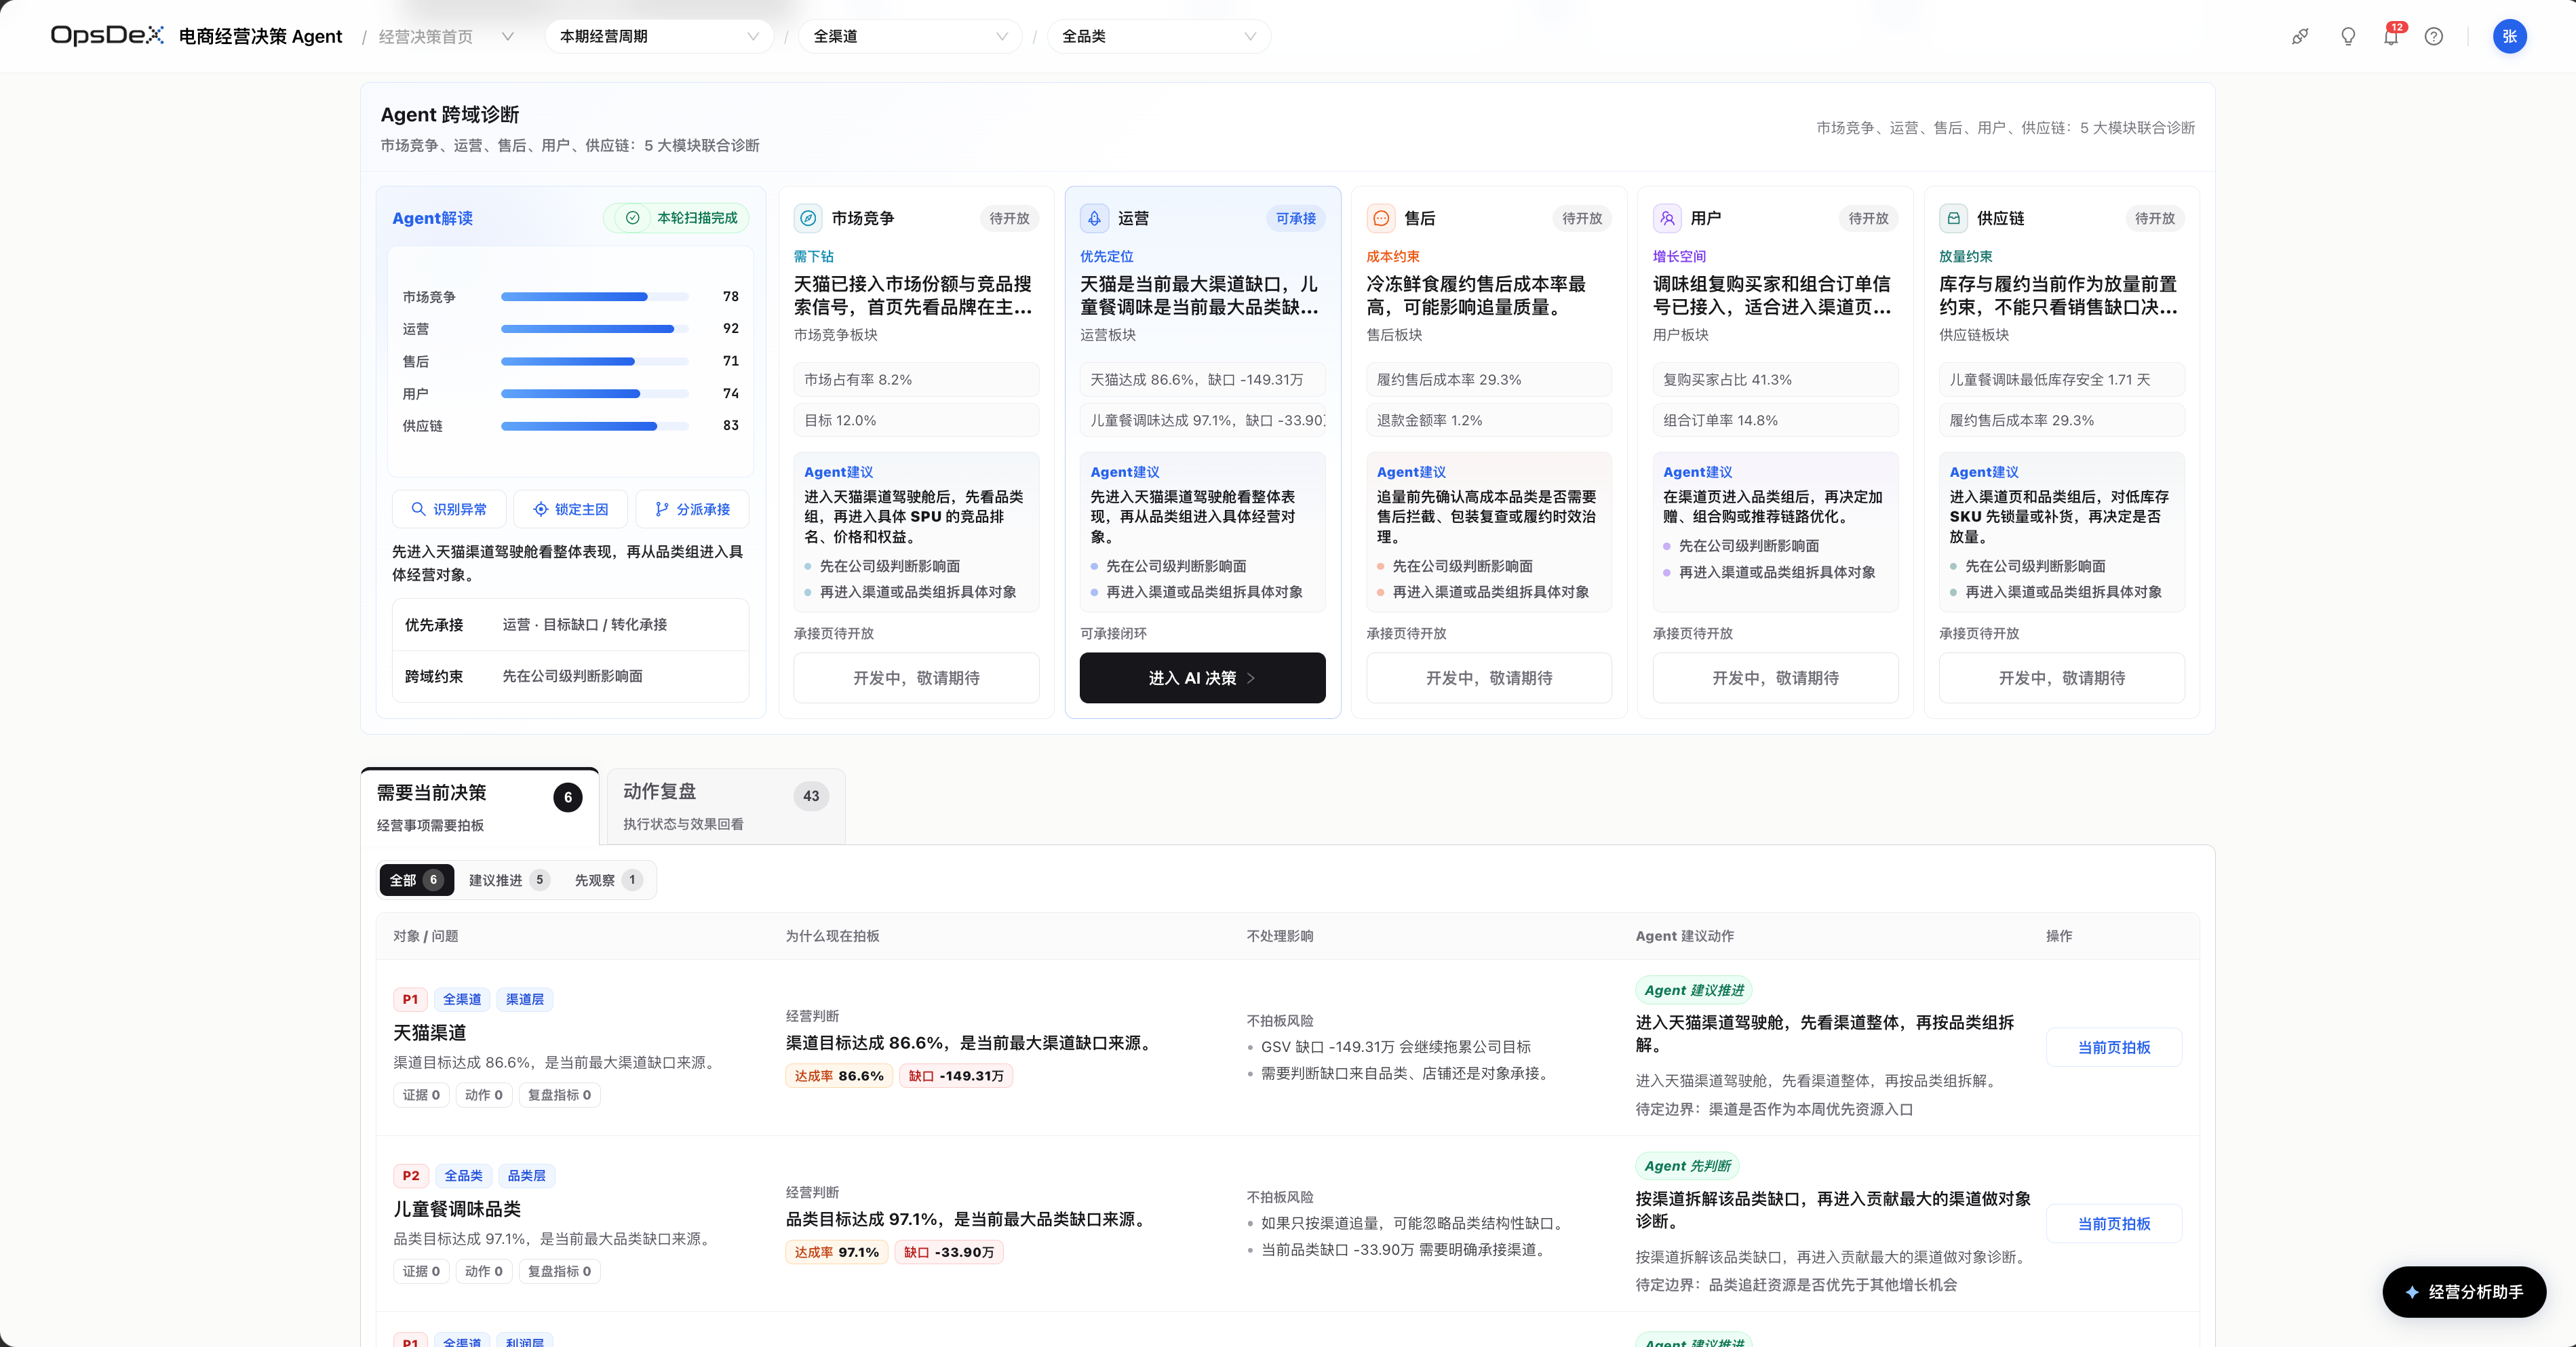2576x1347 pixels.
Task: Click the lightbulb tips icon
Action: pyautogui.click(x=2348, y=37)
